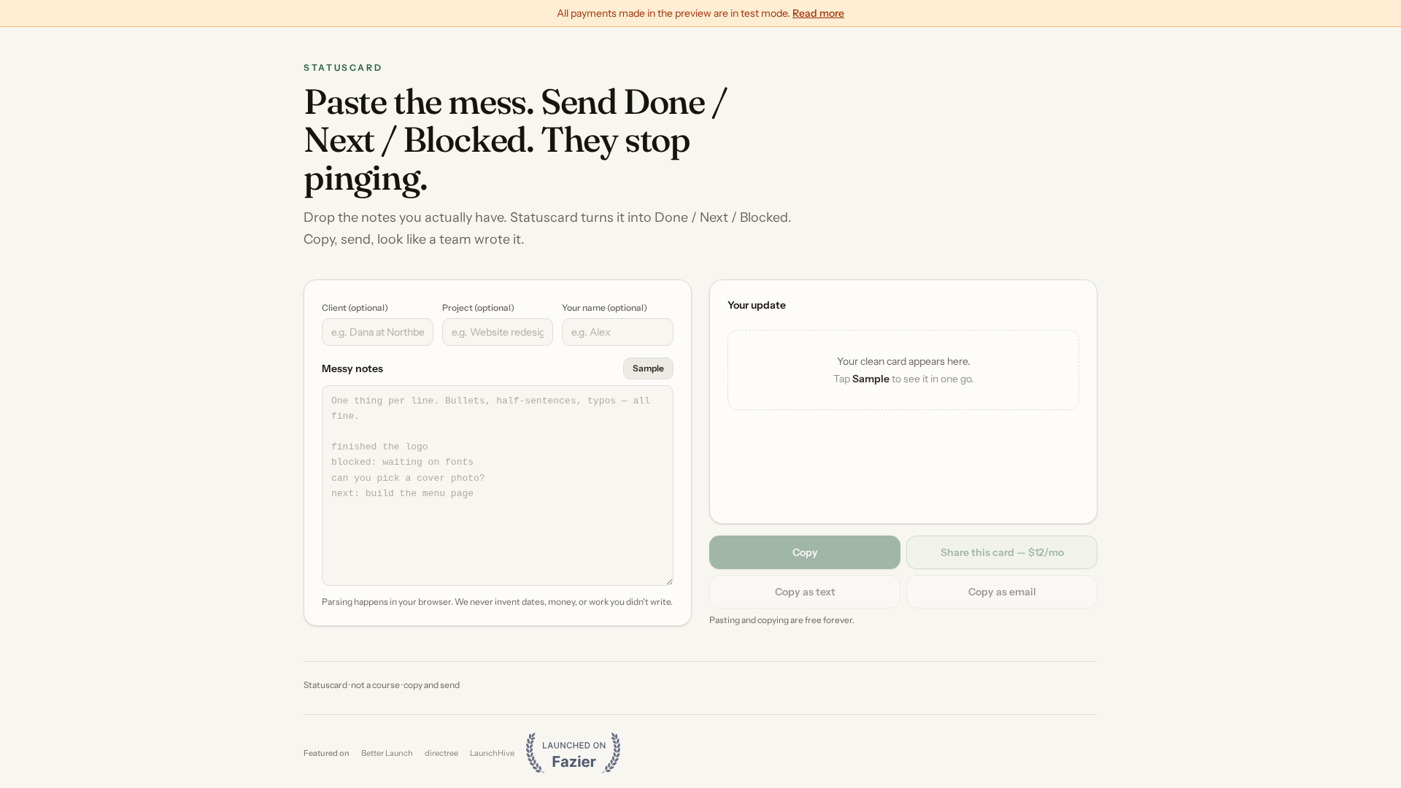Image resolution: width=1401 pixels, height=788 pixels.
Task: Click the Copy as text button
Action: click(805, 592)
